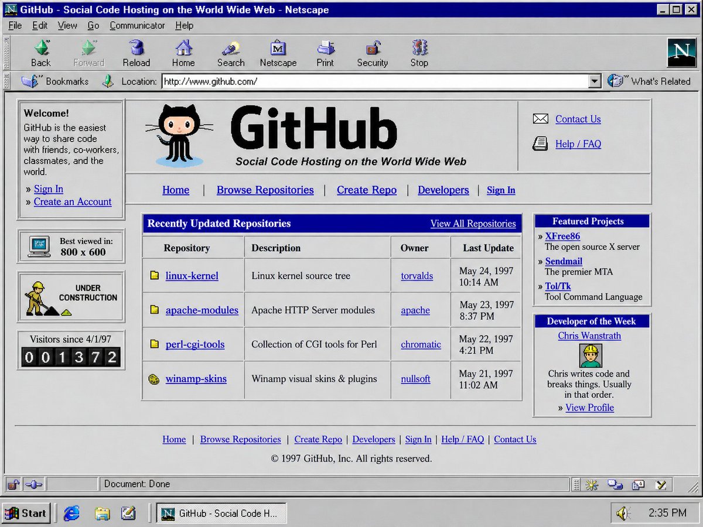Click the apache-modules folder icon
Viewport: 703px width, 527px height.
click(x=154, y=310)
